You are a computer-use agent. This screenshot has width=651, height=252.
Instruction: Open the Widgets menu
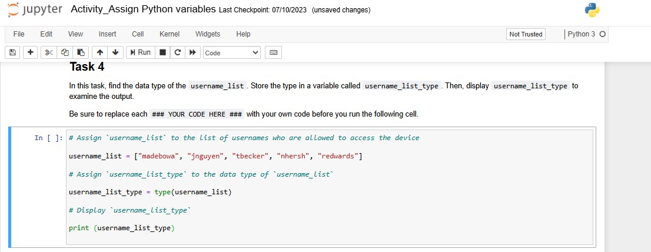tap(208, 34)
